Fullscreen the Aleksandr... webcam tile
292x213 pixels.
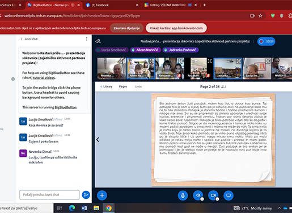click(x=180, y=61)
